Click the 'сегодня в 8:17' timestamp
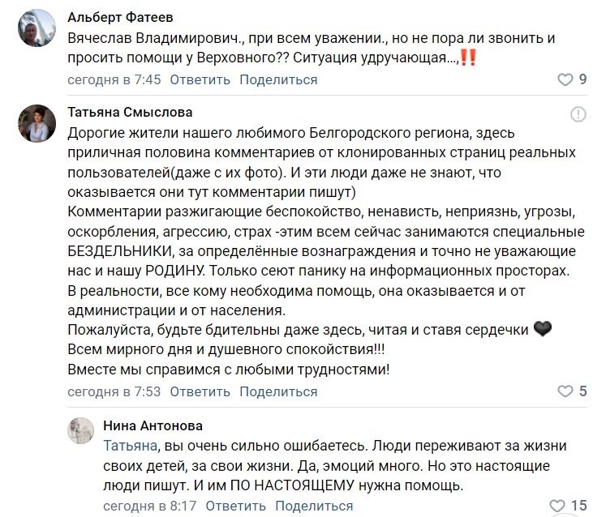This screenshot has height=517, width=606. (x=149, y=506)
